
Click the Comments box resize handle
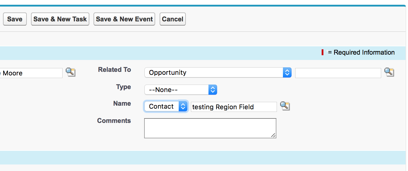(x=273, y=135)
